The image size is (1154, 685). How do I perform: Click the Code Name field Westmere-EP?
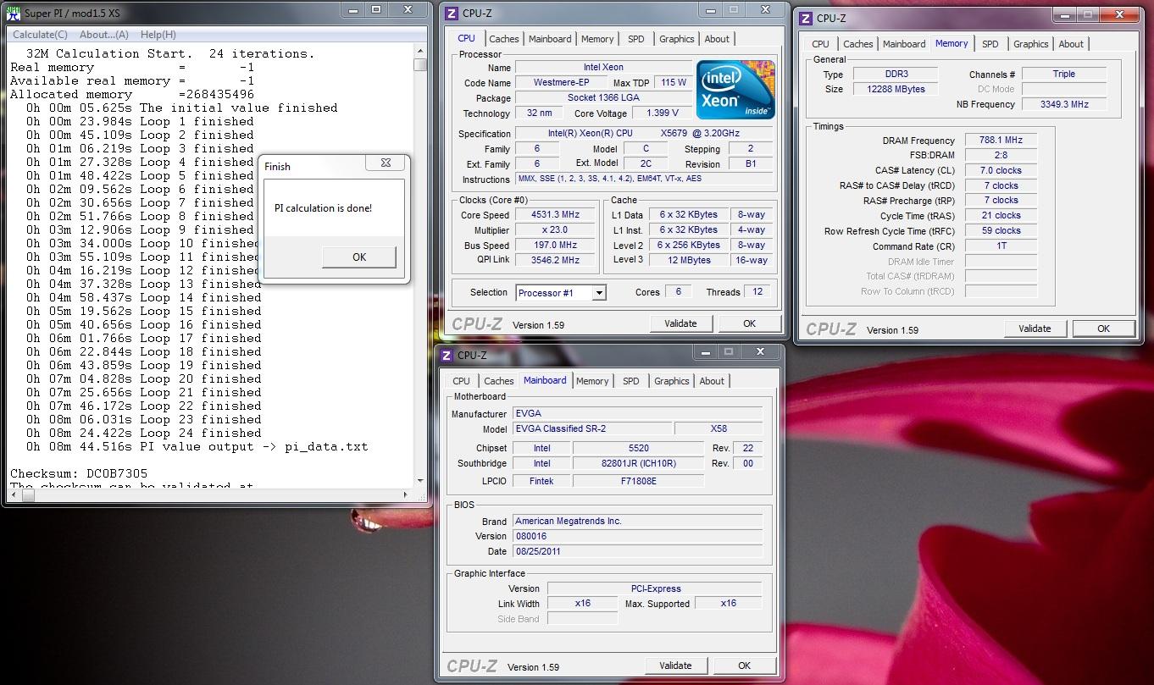tap(561, 83)
